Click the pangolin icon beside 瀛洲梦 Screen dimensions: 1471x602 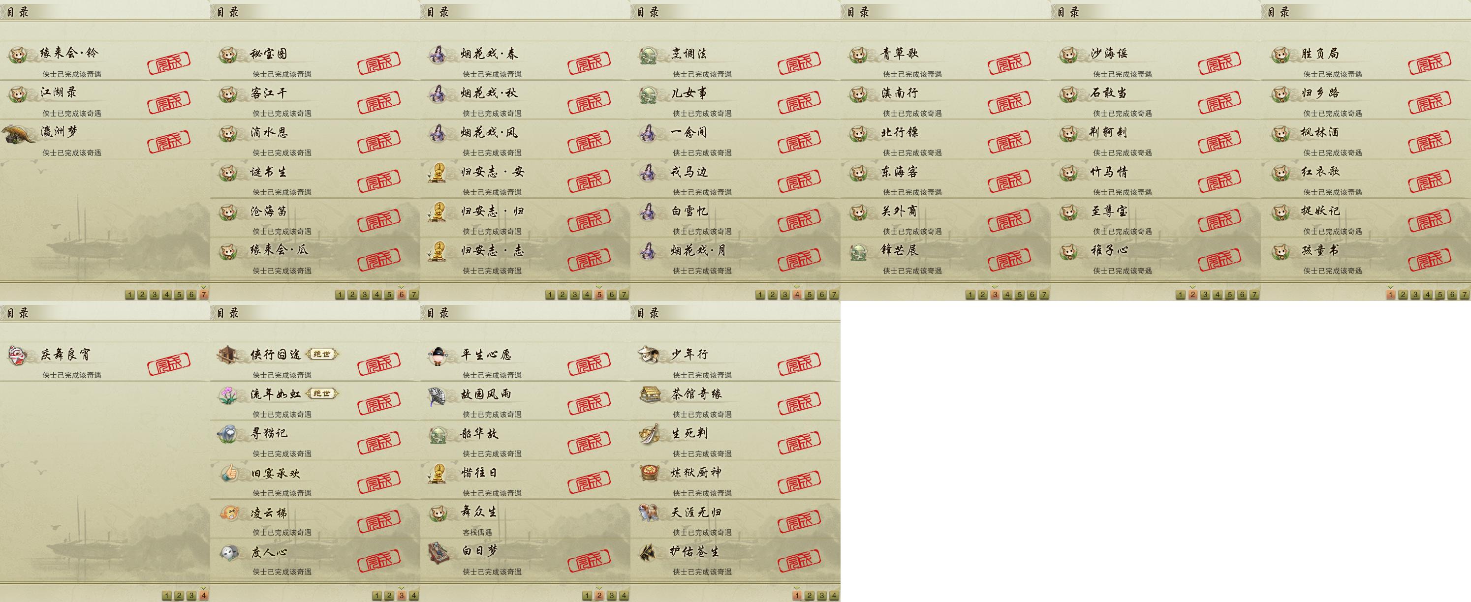17,135
